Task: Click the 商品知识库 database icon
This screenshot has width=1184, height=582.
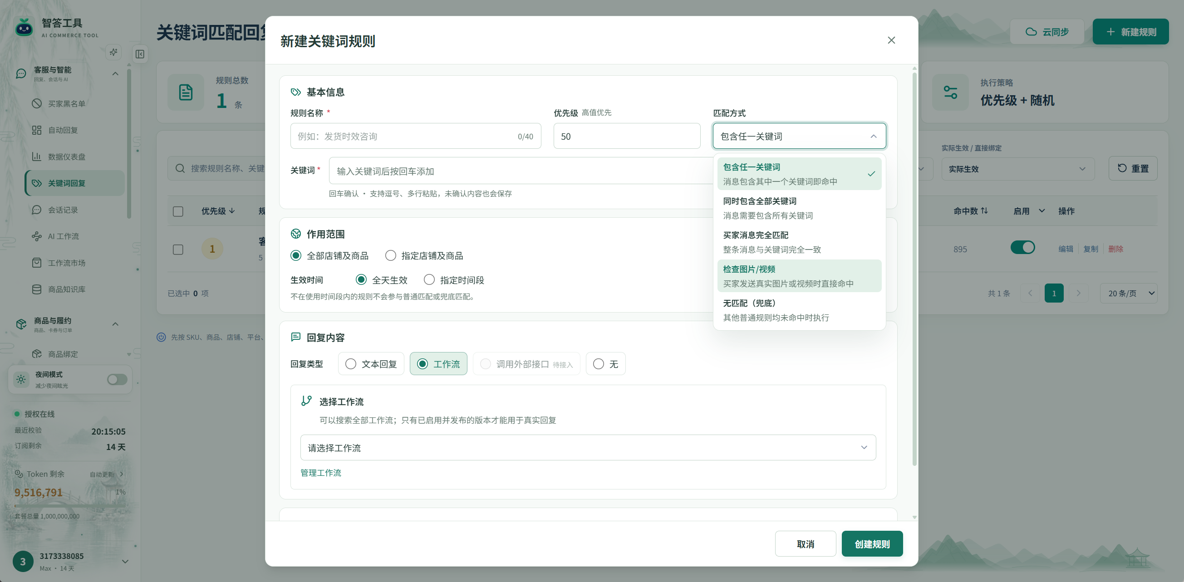Action: (x=37, y=289)
